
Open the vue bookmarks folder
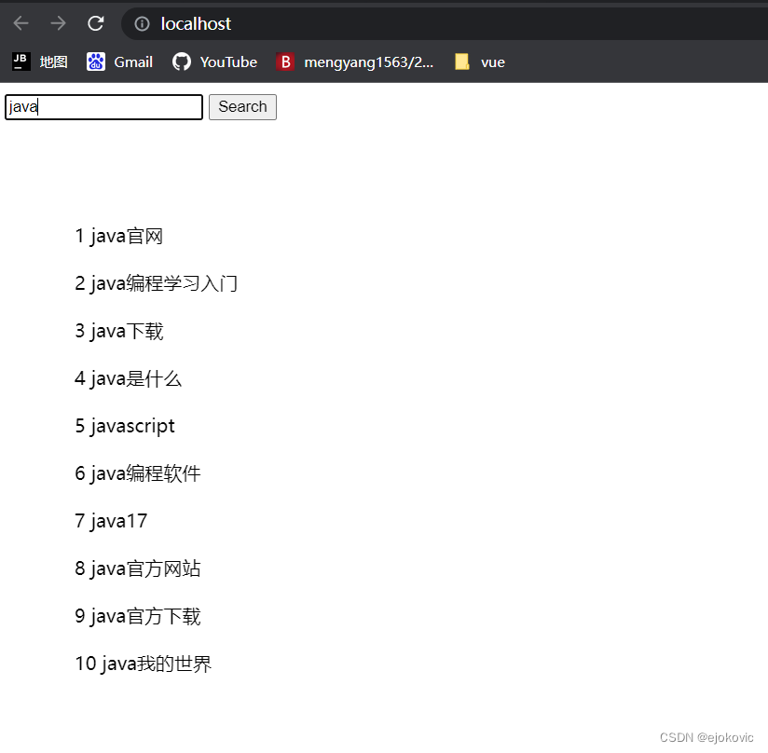pos(478,62)
